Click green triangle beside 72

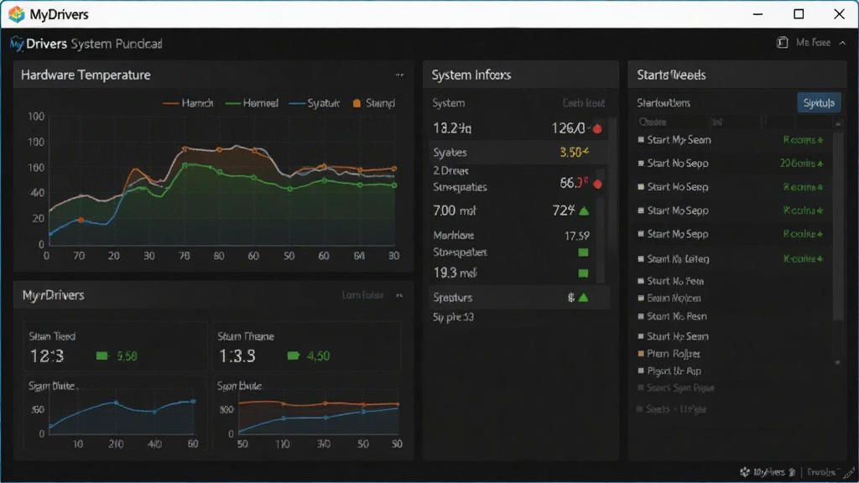pos(584,210)
